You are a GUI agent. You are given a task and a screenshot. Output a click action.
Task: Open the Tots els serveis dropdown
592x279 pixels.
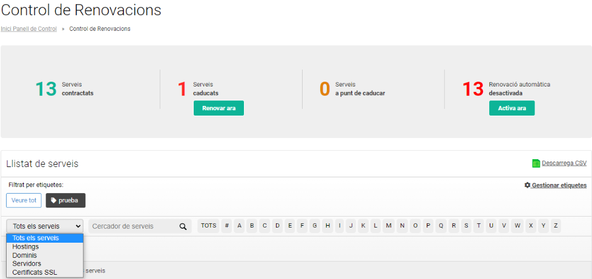(x=45, y=226)
